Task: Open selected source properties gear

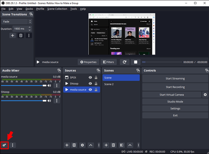Action: pyautogui.click(x=82, y=145)
